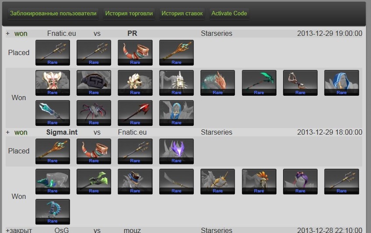Screen dimensions: 371x233
Task: Click the green bladed weapon item
Action: (x=94, y=182)
